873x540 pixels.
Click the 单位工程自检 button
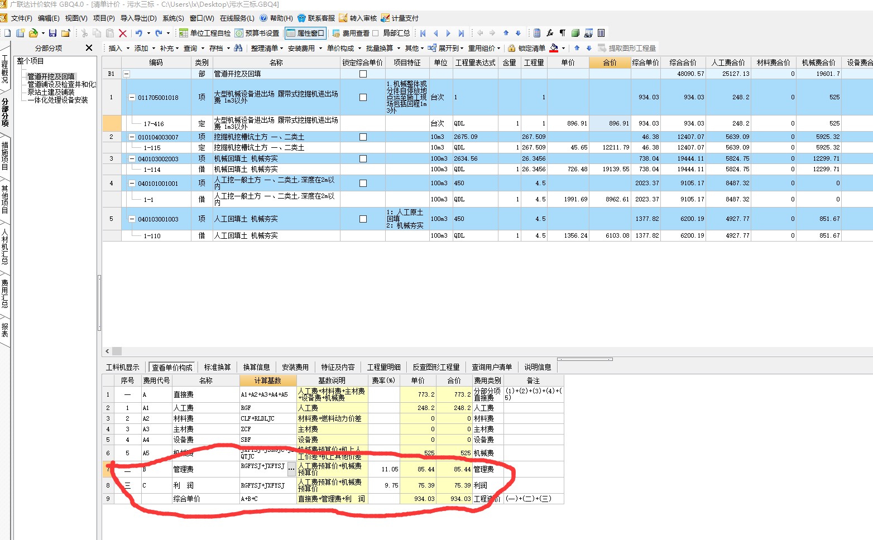coord(205,33)
